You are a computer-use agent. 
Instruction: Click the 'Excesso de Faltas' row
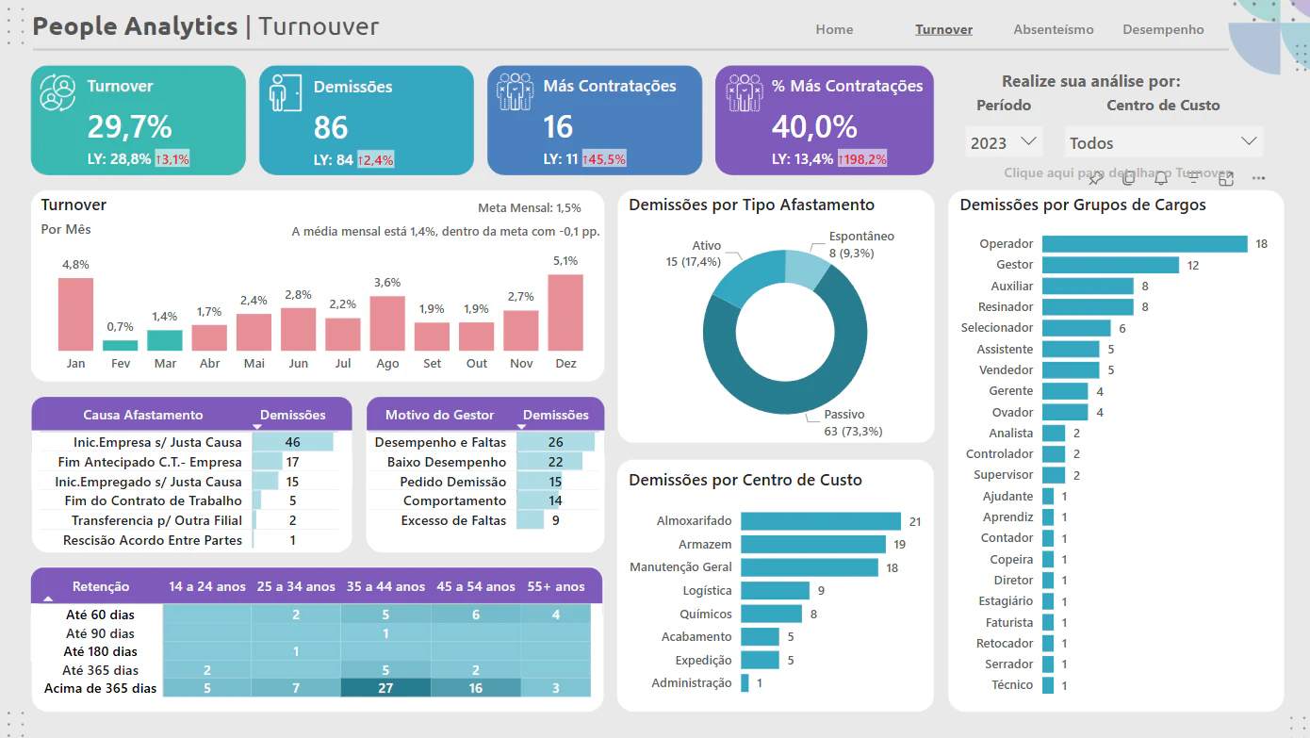484,520
